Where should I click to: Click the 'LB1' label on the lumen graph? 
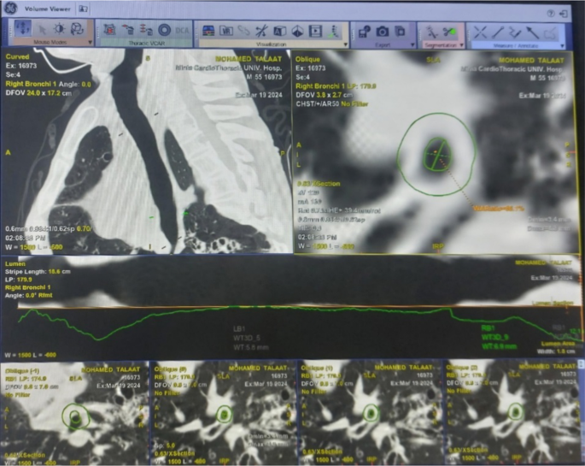[x=239, y=329]
